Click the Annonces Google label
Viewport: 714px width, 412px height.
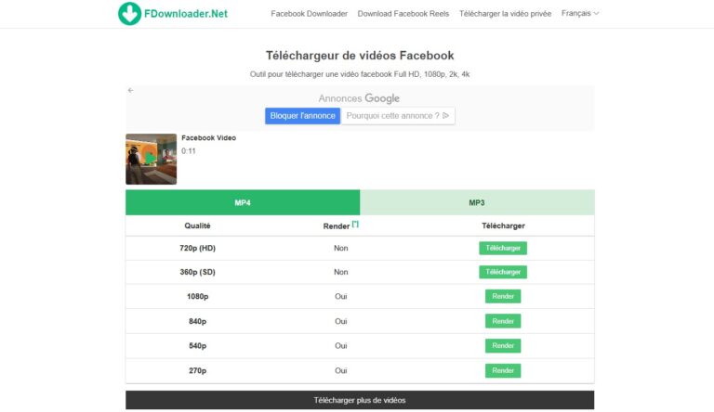(x=359, y=98)
